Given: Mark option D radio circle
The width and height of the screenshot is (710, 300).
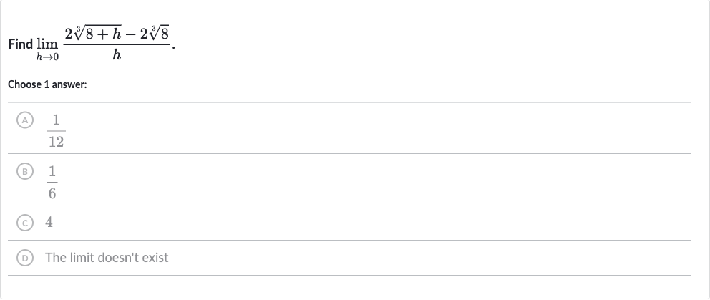Looking at the screenshot, I should click(25, 258).
